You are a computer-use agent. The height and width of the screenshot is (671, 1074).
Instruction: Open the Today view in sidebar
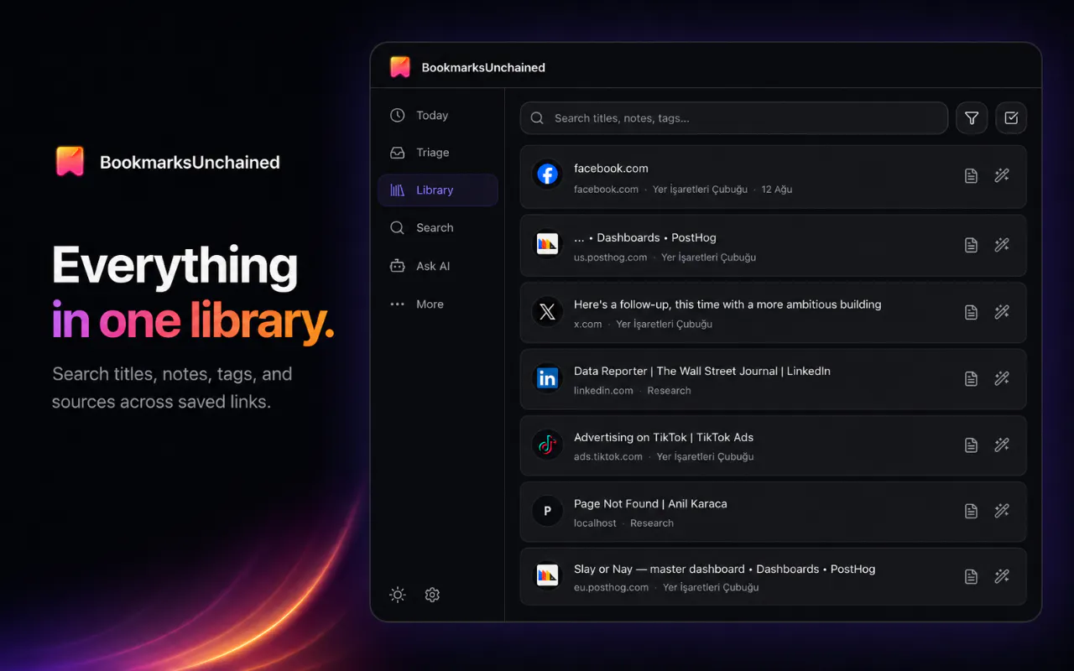coord(438,116)
